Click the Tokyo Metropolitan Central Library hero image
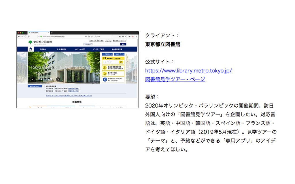 pos(64,68)
